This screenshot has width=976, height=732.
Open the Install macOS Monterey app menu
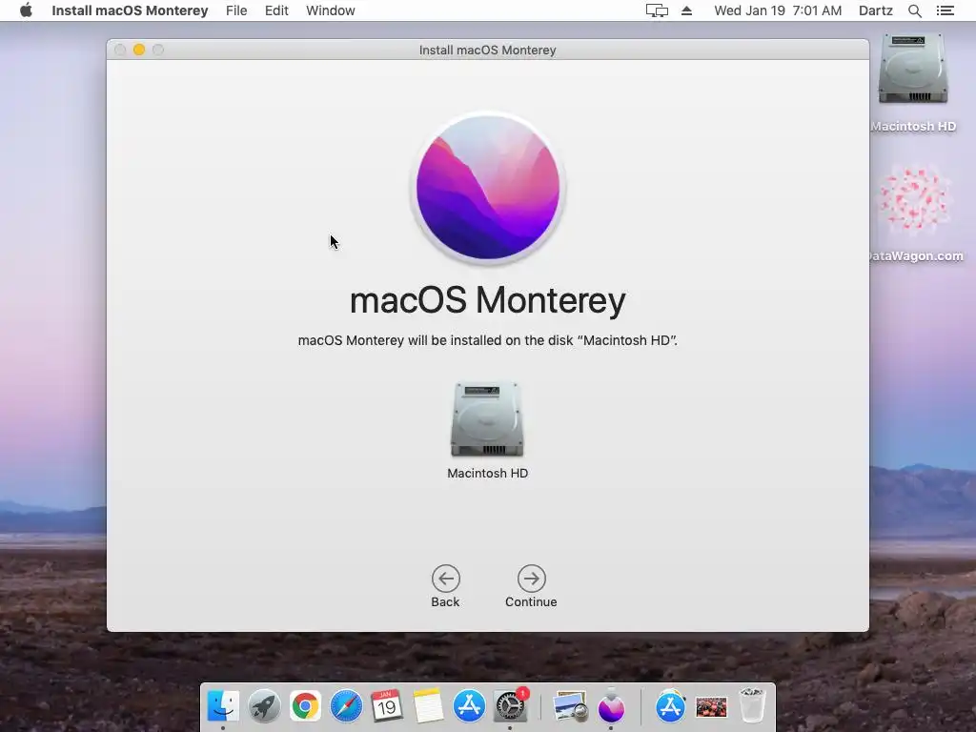click(130, 10)
